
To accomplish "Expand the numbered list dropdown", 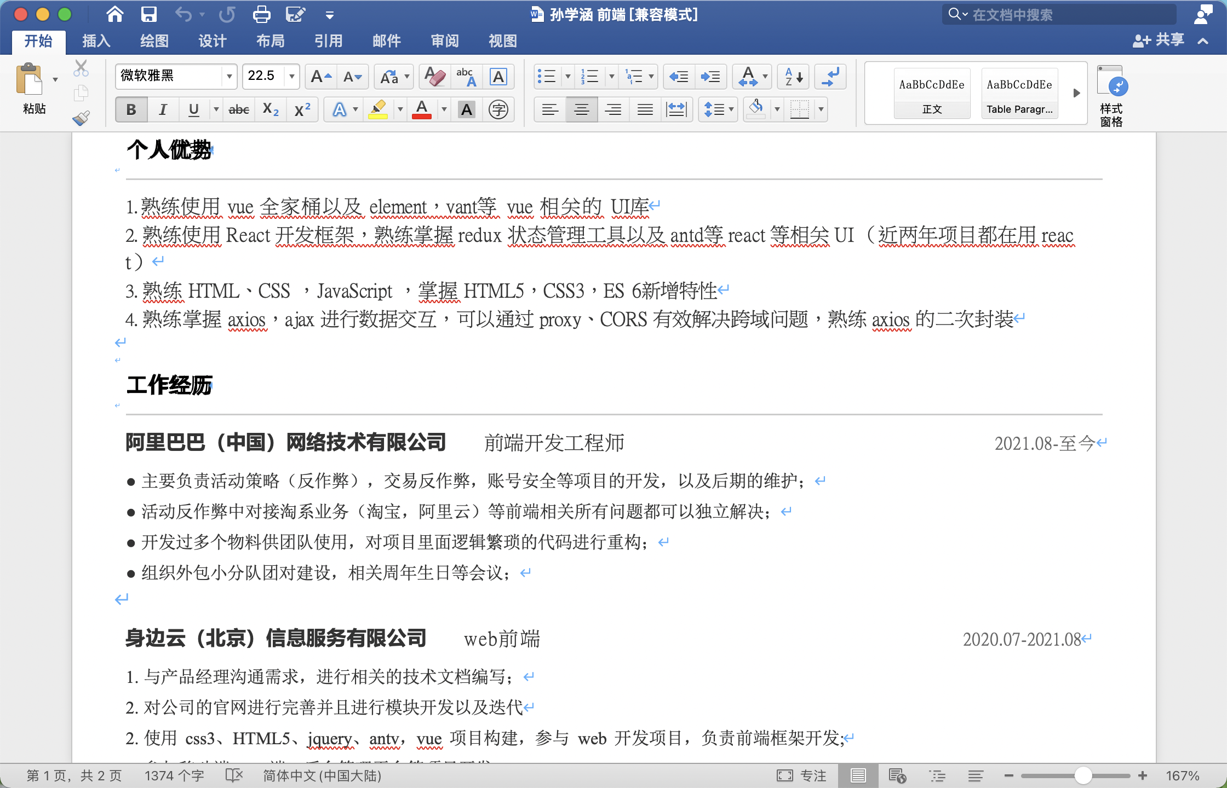I will (x=612, y=77).
